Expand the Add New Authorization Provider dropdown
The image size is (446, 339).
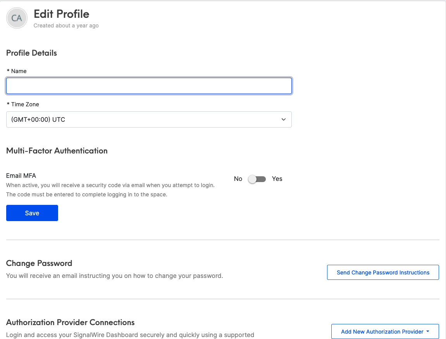coord(385,331)
